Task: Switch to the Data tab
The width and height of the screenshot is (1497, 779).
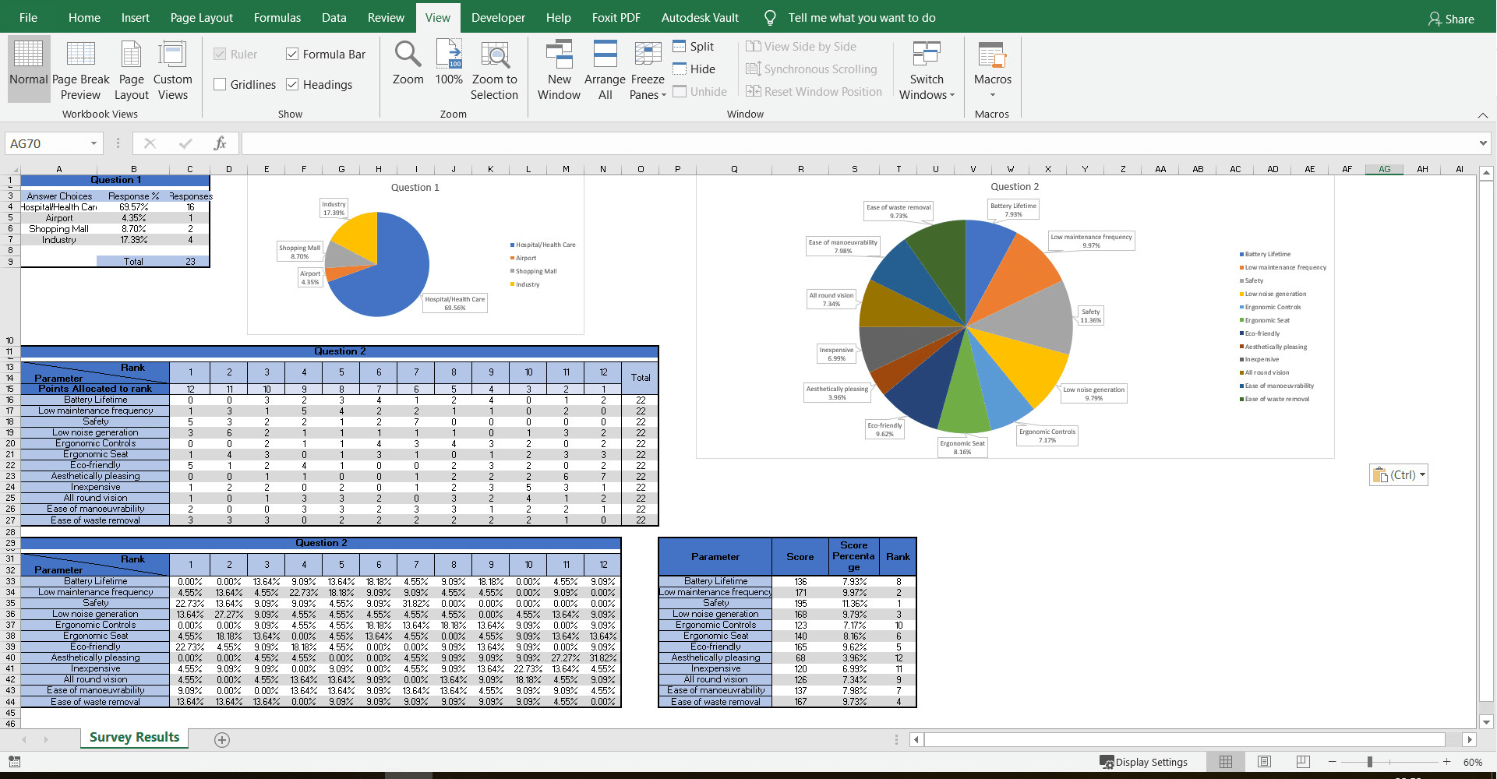Action: coord(334,17)
